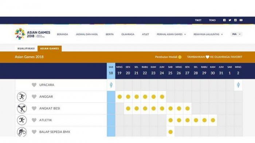
Task: Select Ming 19 date column header
Action: [119, 71]
